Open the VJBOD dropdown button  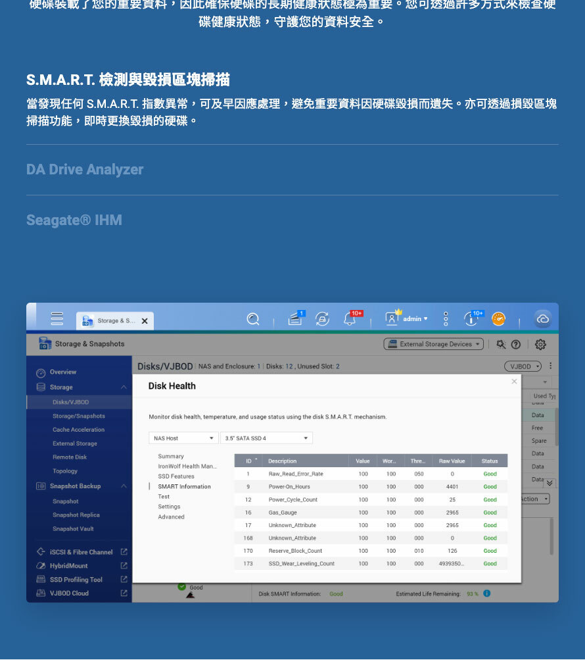523,367
